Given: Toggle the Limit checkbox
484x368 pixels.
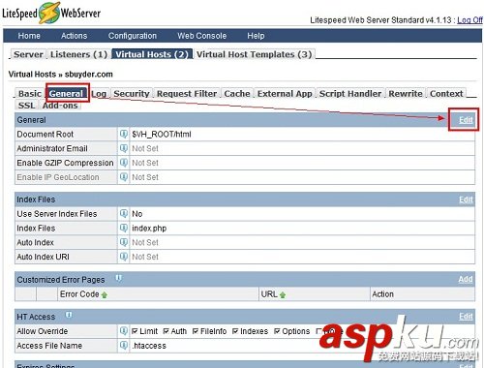Looking at the screenshot, I should pyautogui.click(x=135, y=331).
